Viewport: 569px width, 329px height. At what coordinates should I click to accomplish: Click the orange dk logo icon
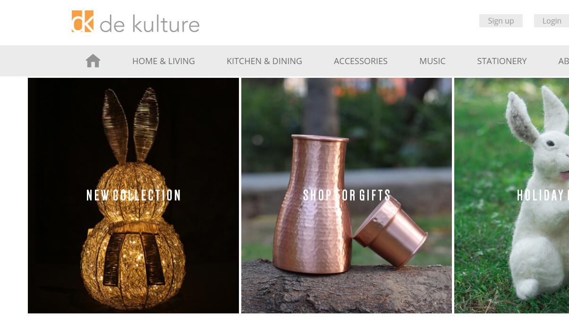pos(83,21)
